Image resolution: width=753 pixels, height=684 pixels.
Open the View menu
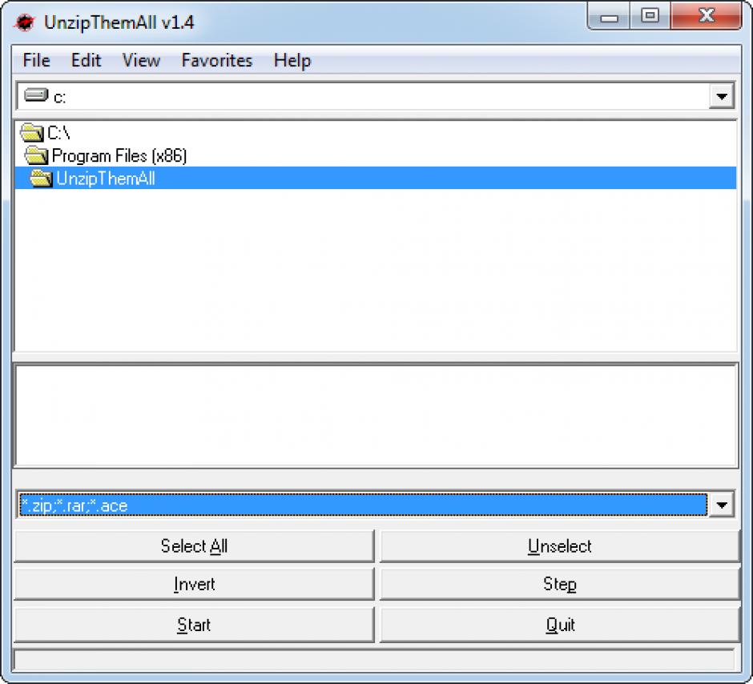point(141,61)
